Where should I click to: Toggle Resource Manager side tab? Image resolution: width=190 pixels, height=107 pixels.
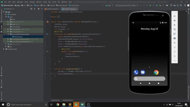point(1,15)
